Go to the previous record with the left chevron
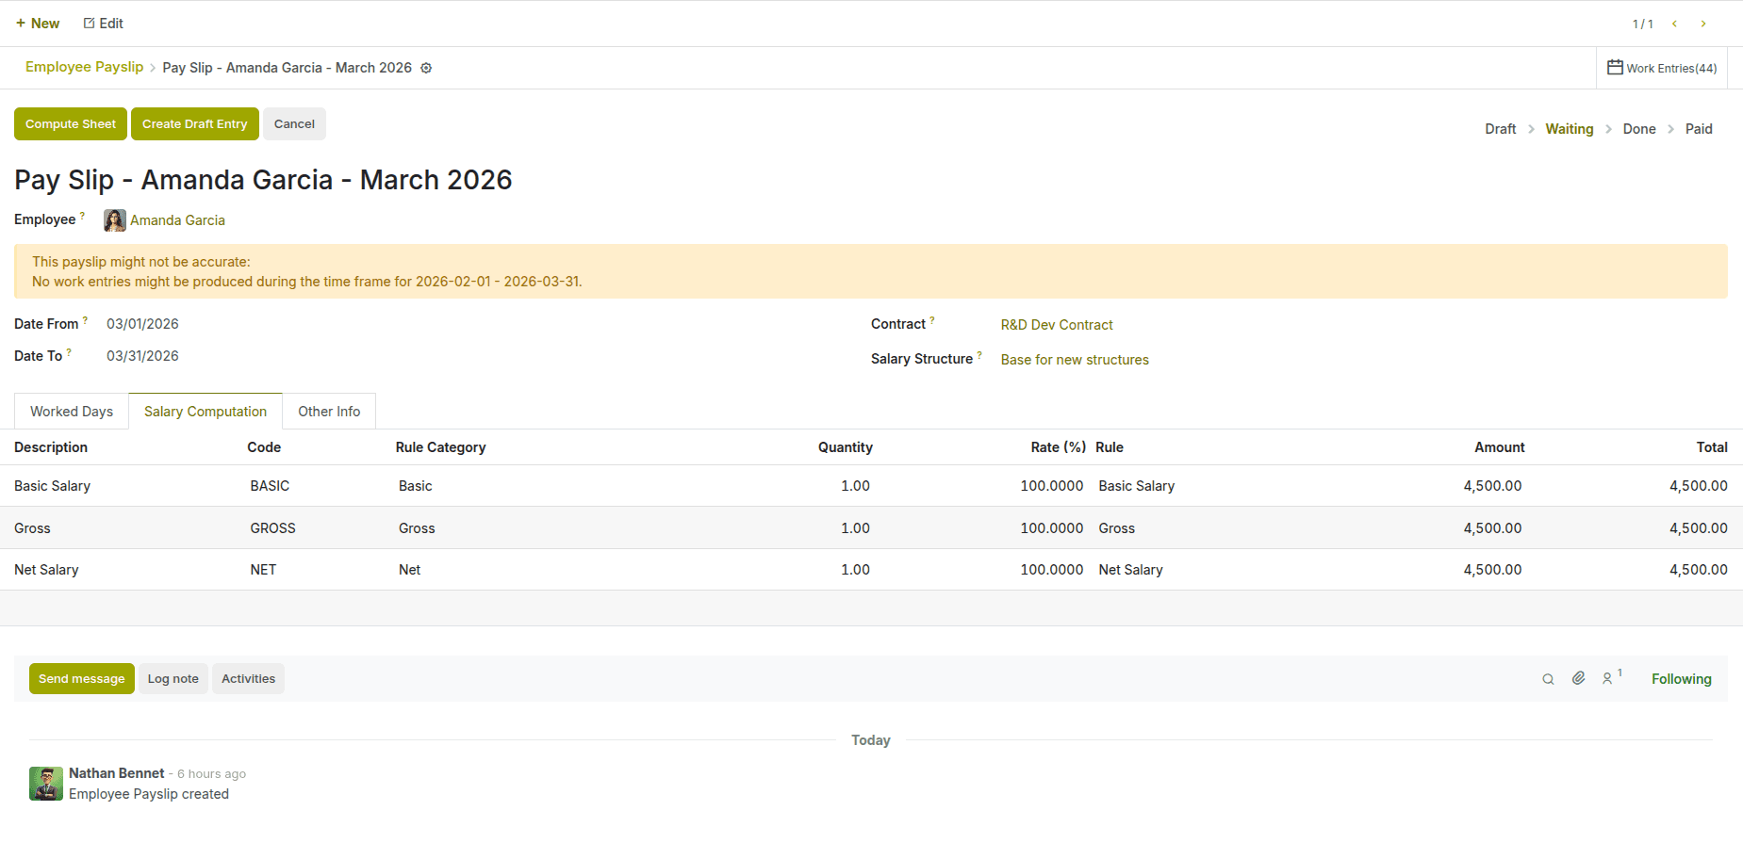Screen dimensions: 1743x859 point(1674,23)
